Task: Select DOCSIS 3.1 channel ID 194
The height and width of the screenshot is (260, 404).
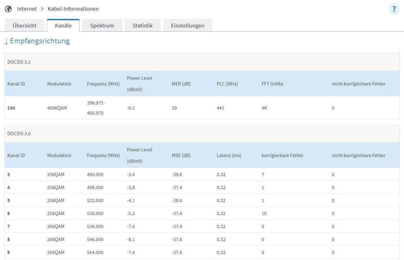Action: [11, 108]
